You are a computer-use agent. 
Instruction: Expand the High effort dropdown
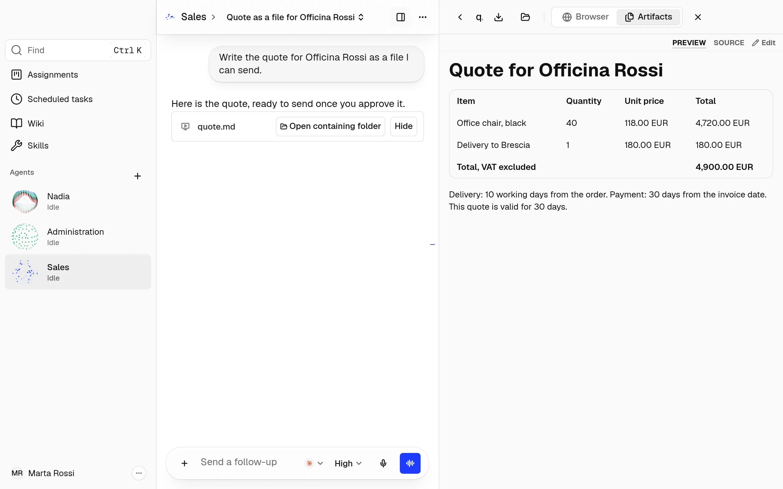[x=348, y=463]
